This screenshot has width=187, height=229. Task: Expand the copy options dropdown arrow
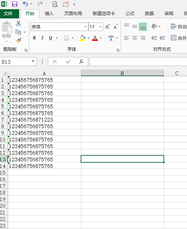(x=25, y=32)
